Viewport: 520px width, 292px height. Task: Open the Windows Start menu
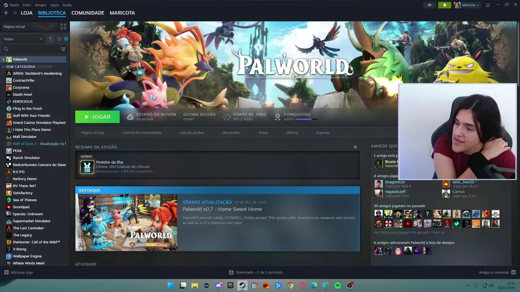(x=171, y=286)
